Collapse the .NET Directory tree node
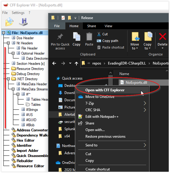Viewport: 170px width, 173px height. [x=8, y=79]
